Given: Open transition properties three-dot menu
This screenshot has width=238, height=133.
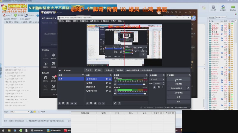Looking at the screenshot, I should [x=163, y=87].
